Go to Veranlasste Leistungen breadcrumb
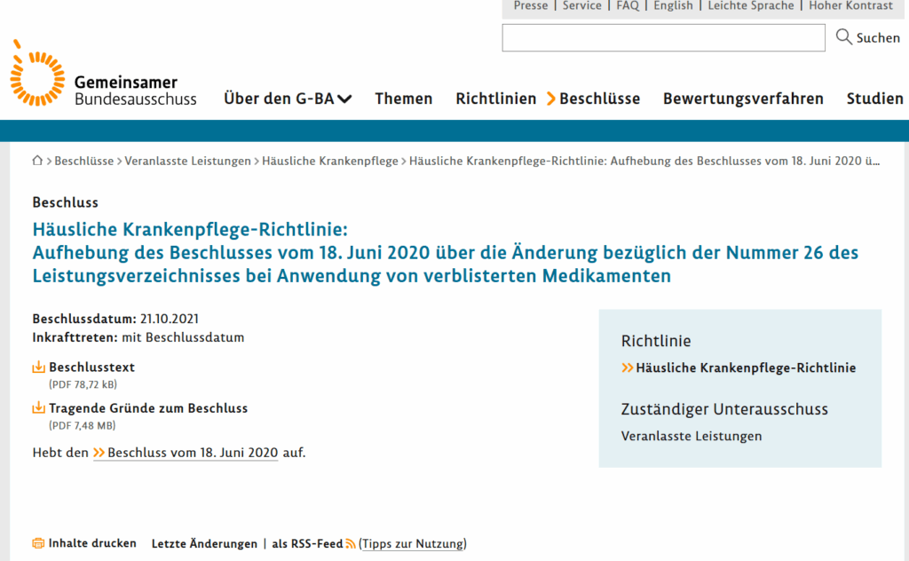Image resolution: width=909 pixels, height=561 pixels. 187,161
